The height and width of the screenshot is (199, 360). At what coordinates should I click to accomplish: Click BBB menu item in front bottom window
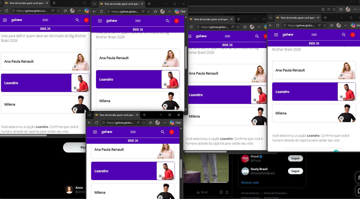click(x=133, y=132)
